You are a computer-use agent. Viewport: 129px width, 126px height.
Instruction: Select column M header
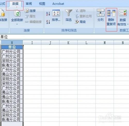(x=105, y=43)
